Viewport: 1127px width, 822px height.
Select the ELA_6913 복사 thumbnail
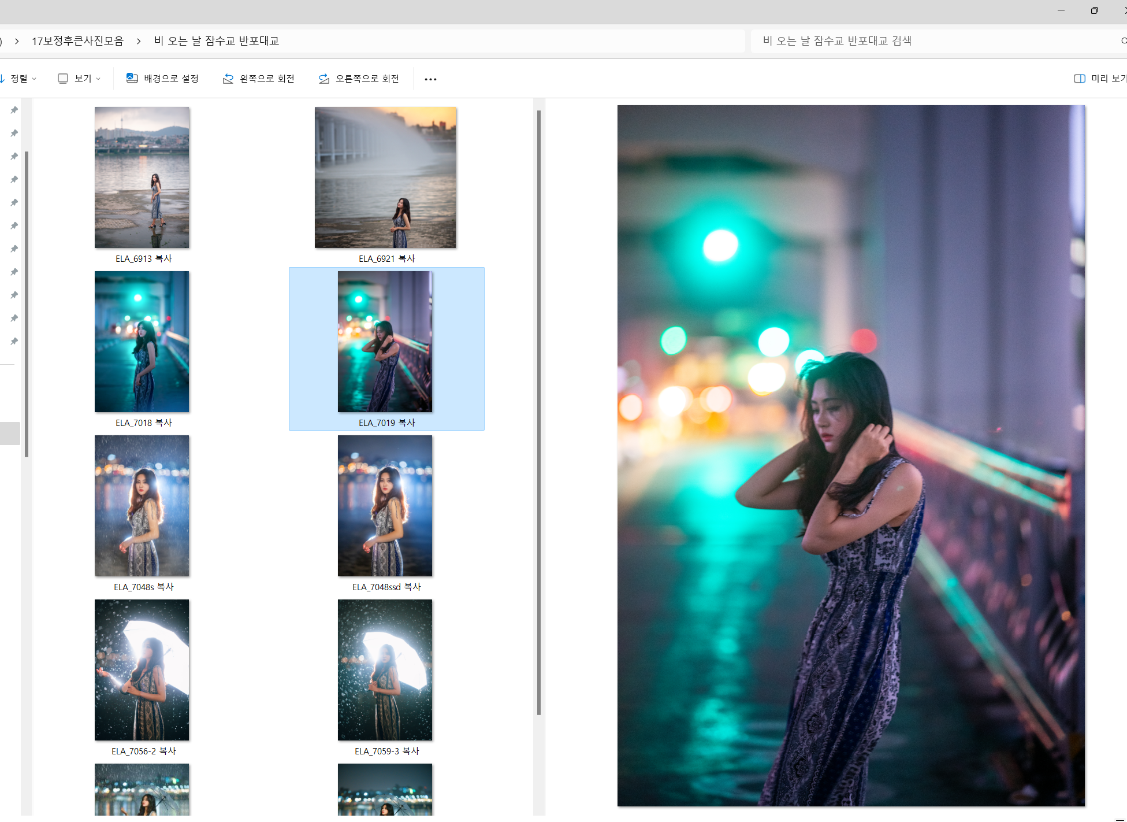142,177
